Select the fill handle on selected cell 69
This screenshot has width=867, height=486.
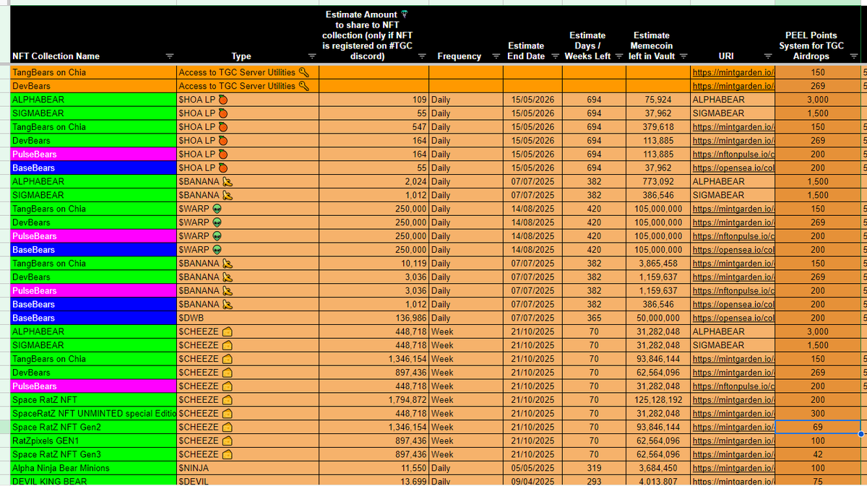pos(860,434)
